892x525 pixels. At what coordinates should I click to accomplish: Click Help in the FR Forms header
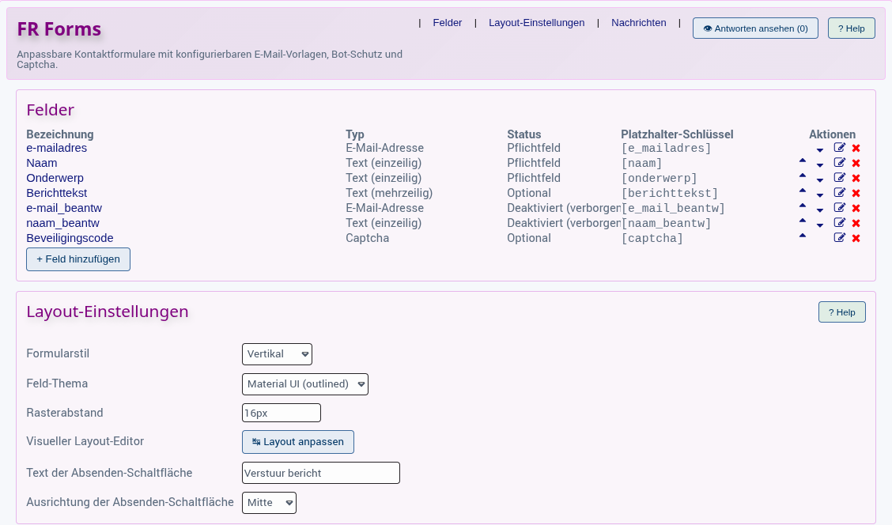(x=851, y=28)
